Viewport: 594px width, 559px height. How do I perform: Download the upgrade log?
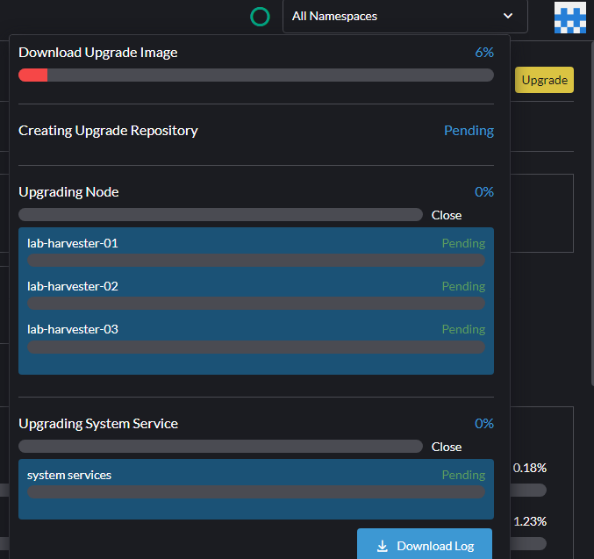coord(425,545)
